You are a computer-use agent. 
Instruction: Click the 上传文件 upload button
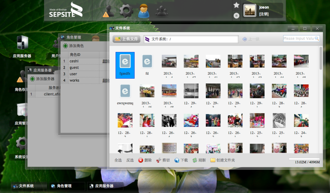click(126, 39)
